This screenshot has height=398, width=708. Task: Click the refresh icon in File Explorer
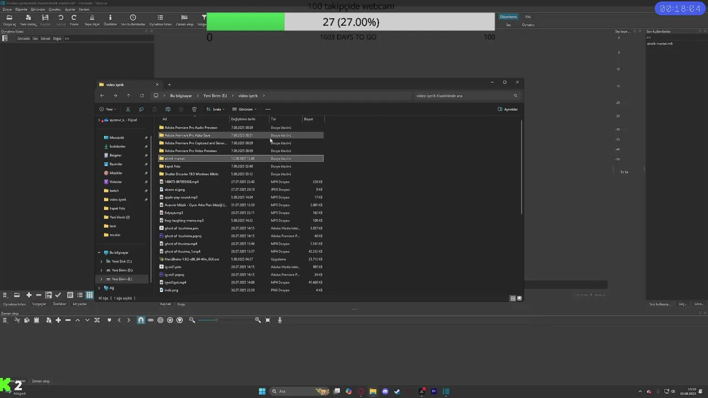pos(142,96)
